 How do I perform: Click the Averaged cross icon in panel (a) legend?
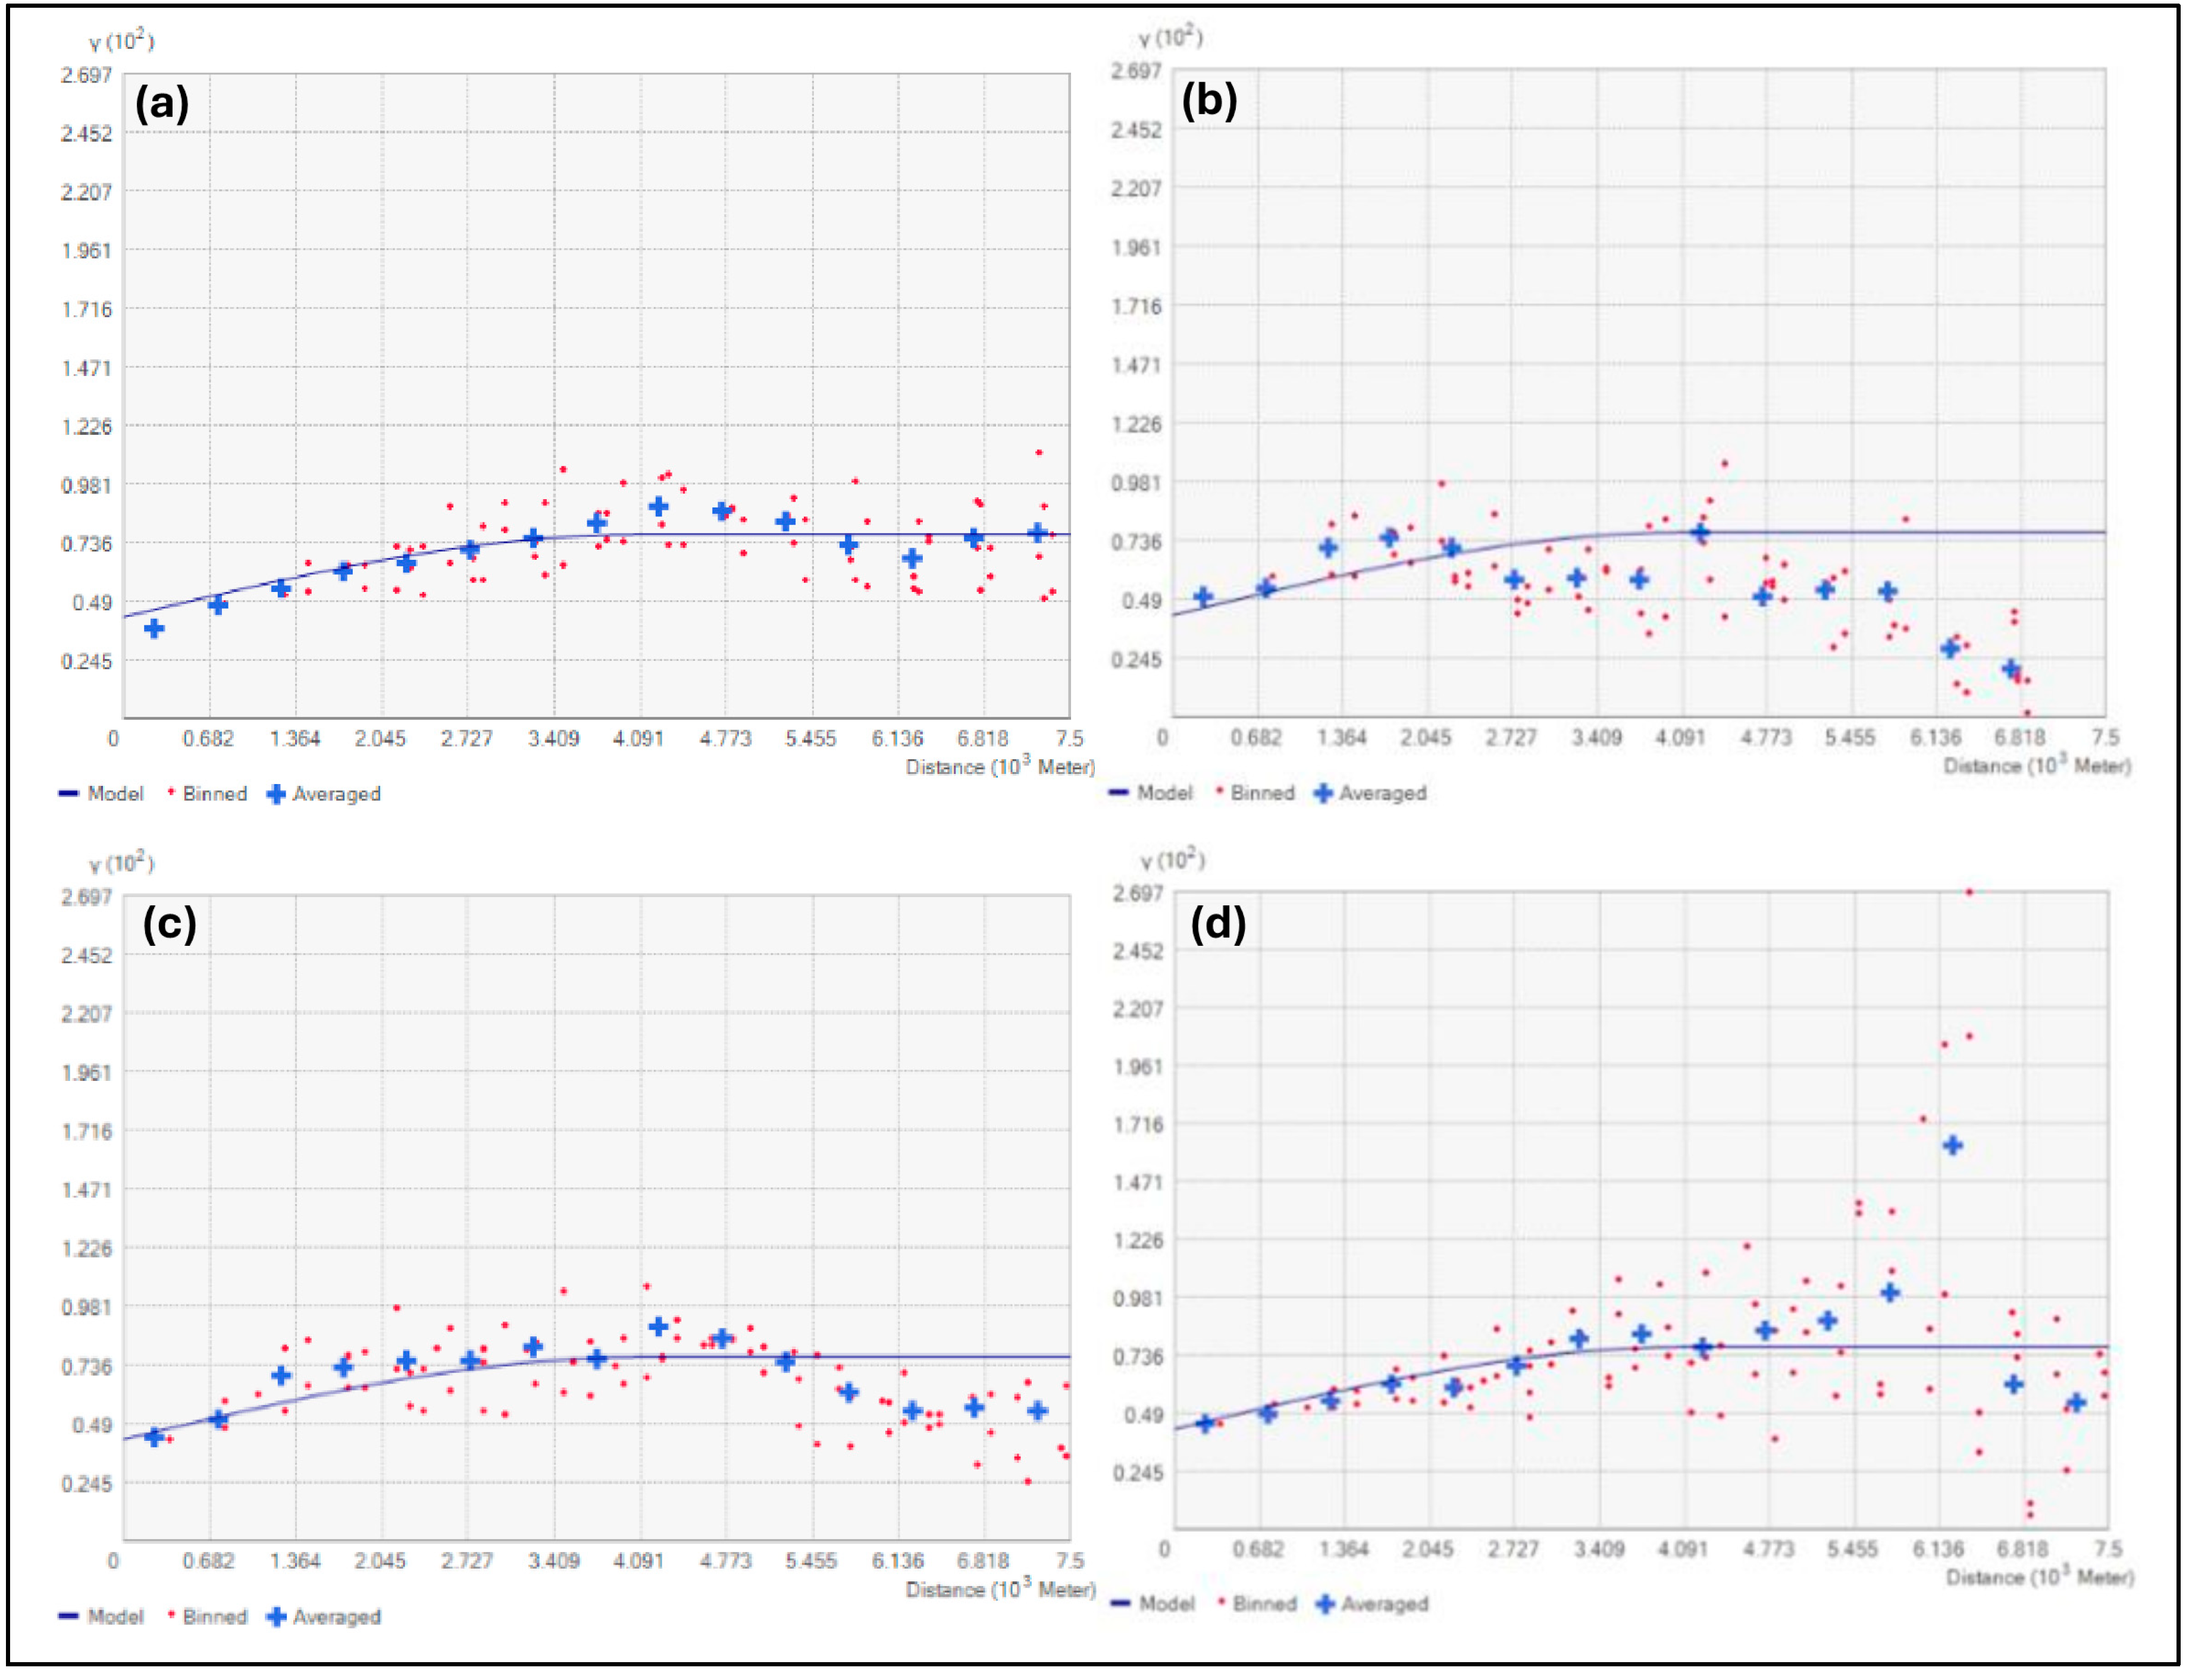pyautogui.click(x=276, y=794)
